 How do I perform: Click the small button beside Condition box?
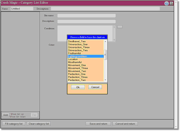coord(120,27)
